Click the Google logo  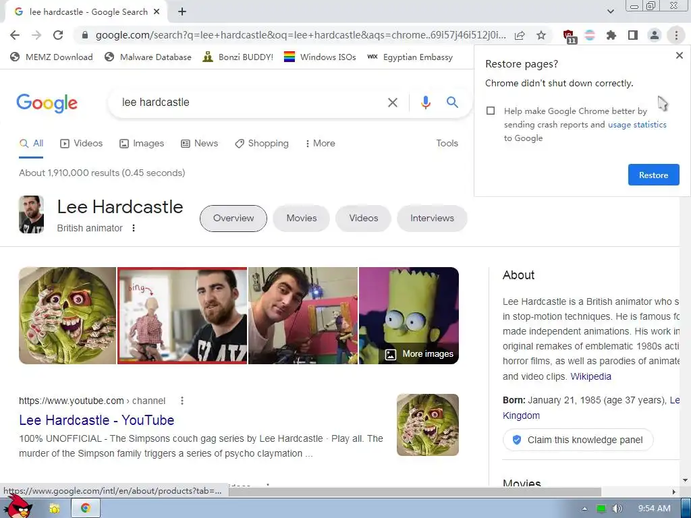47,103
